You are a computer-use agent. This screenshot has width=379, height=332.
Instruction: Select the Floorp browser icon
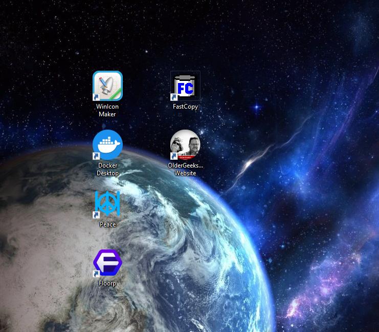point(107,263)
